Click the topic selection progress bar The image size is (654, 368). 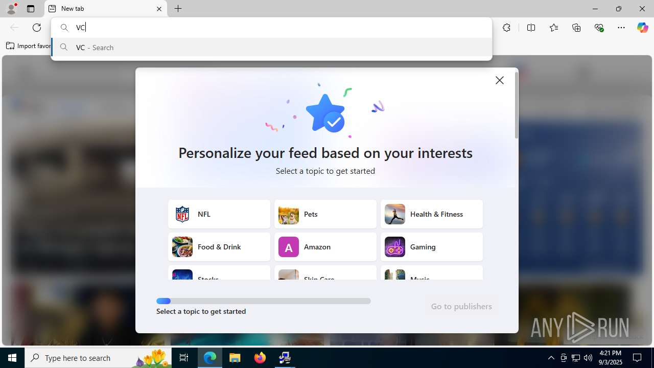coord(264,301)
